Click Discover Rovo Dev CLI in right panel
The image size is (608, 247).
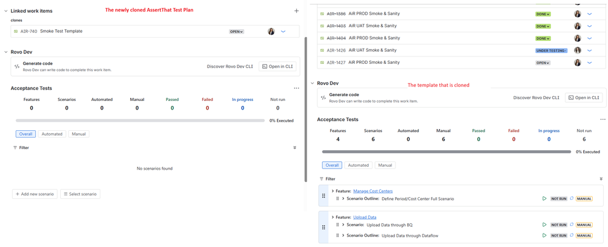coord(536,98)
